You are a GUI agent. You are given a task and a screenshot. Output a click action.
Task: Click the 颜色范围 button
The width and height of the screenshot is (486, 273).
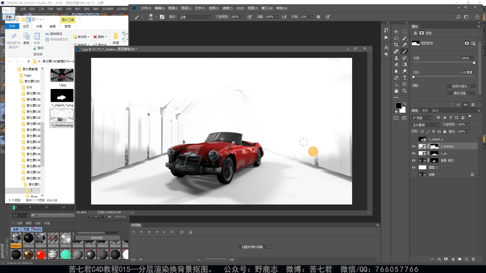461,93
